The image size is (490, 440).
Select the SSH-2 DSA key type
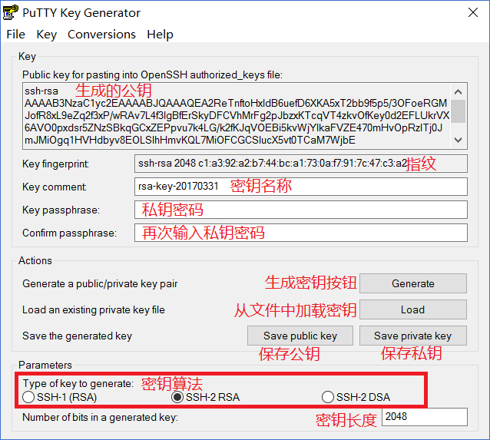pos(329,397)
